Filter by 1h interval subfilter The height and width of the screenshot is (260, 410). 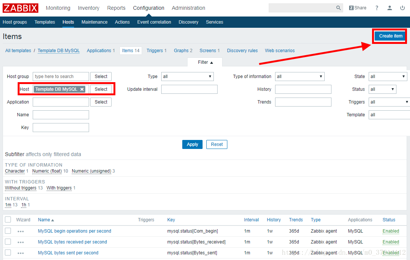24,205
